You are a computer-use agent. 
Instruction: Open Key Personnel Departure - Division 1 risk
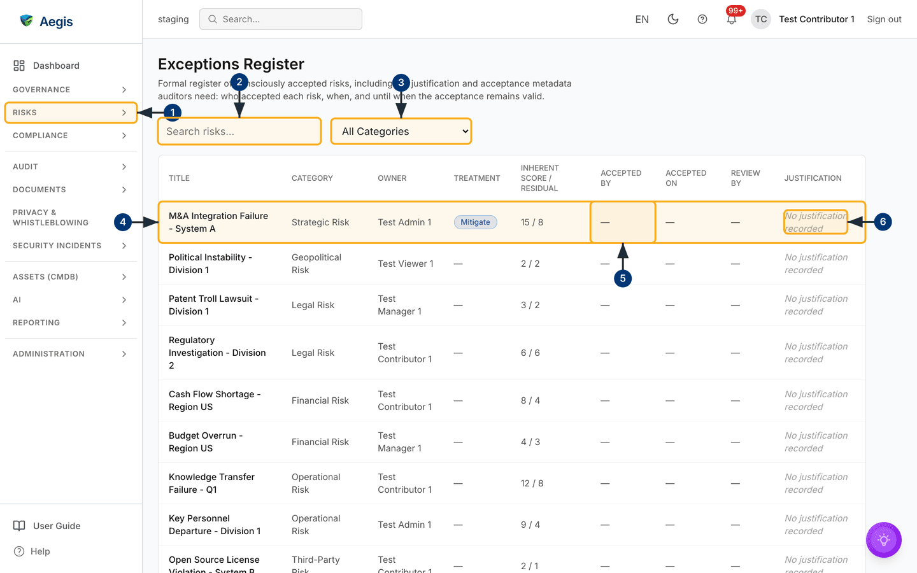click(215, 525)
